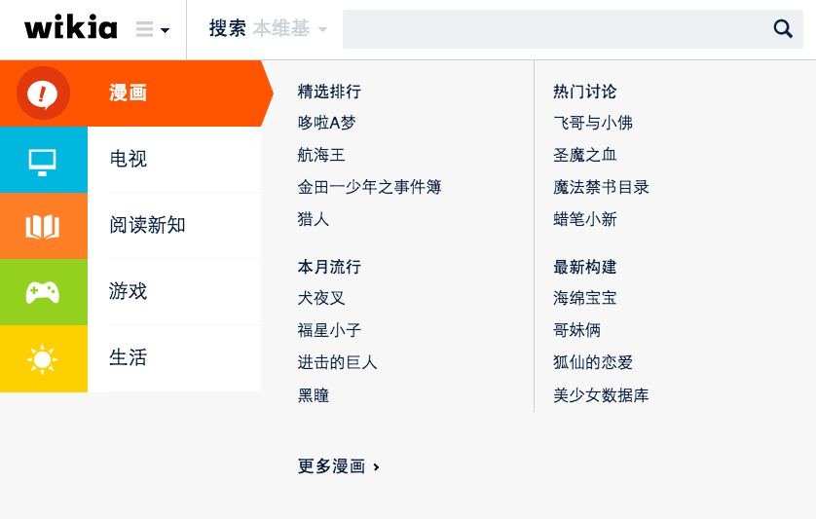This screenshot has height=519, width=816.
Task: Select the 游戏 category
Action: [128, 291]
